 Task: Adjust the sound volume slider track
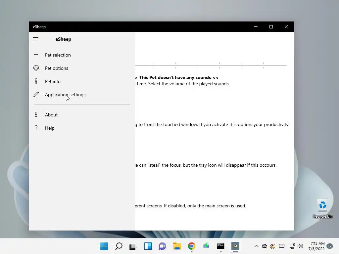211,65
